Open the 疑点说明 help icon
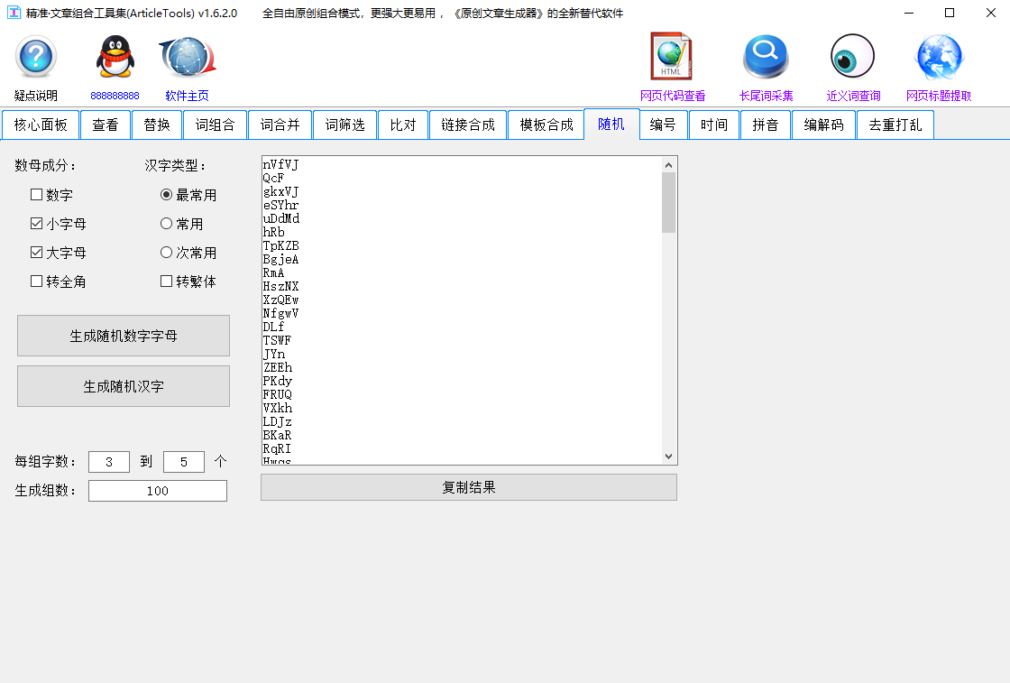This screenshot has height=683, width=1010. [x=34, y=57]
